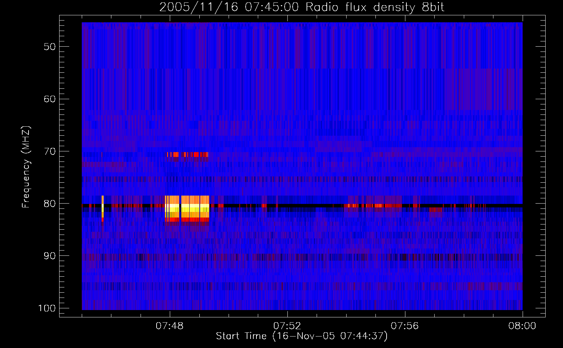Click the narrow bright spike before 07:46
Image resolution: width=563 pixels, height=348 pixels.
pyautogui.click(x=103, y=208)
